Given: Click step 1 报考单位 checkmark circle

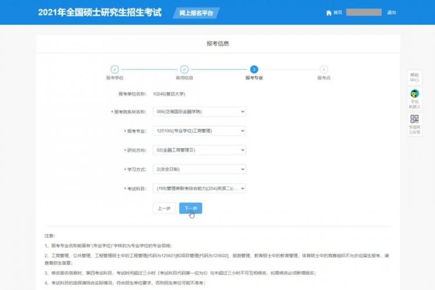Looking at the screenshot, I should (x=115, y=69).
